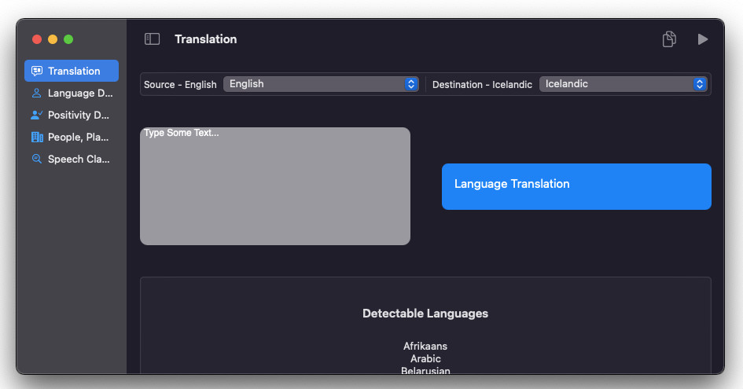Open People, Pla... sidebar item

(72, 137)
